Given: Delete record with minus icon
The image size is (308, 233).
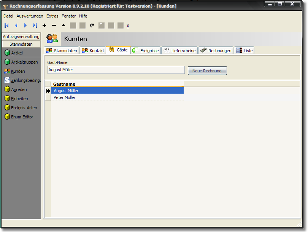Looking at the screenshot, I should tap(54, 26).
